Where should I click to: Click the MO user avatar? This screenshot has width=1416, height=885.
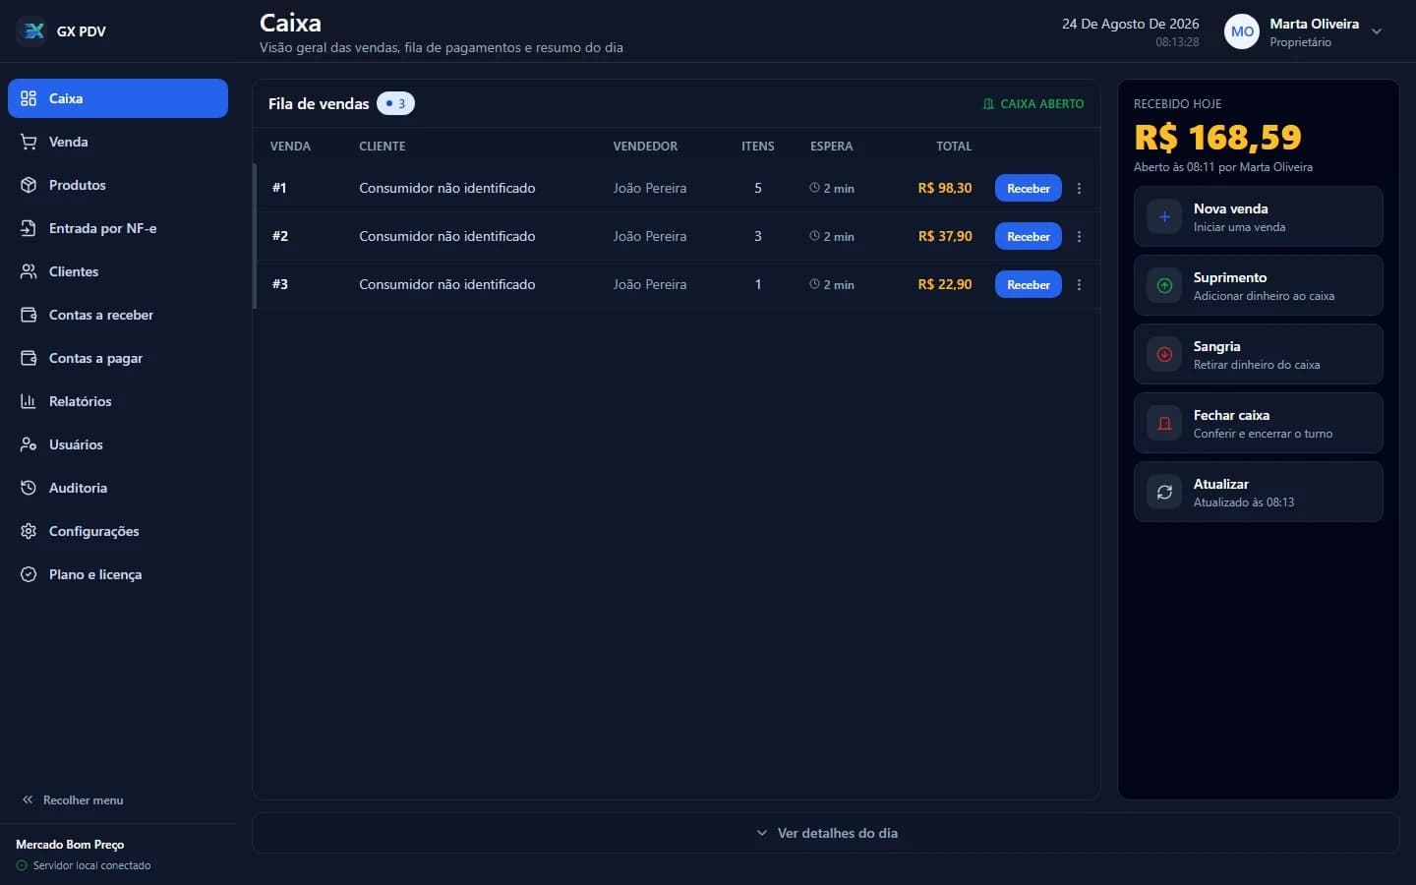[1242, 31]
